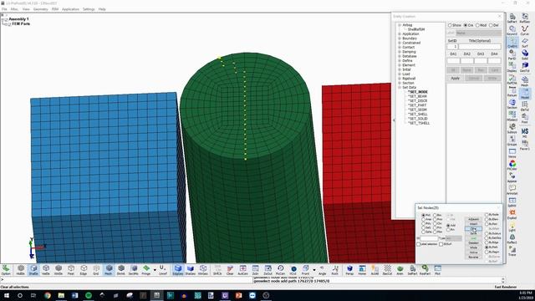Activate the Fringe color display icon
The image size is (535, 301).
pyautogui.click(x=146, y=269)
